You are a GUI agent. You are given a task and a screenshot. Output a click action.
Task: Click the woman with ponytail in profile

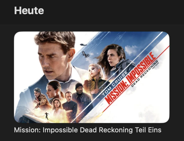point(53,90)
